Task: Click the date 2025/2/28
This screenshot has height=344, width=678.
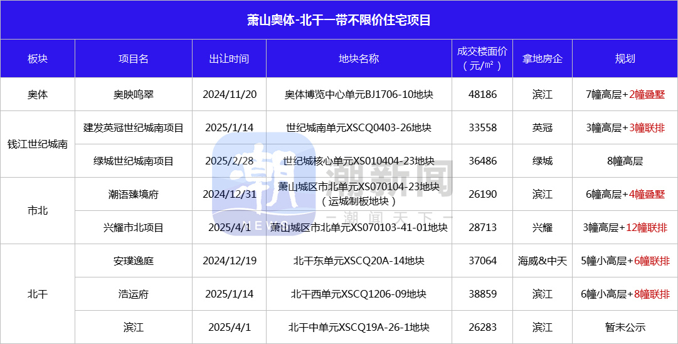Action: click(229, 161)
